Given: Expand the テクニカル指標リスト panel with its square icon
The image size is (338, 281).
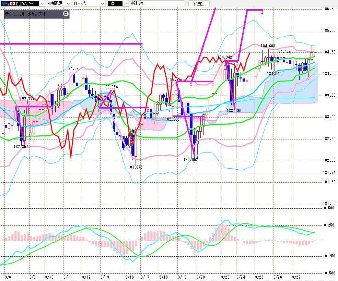Looking at the screenshot, I should (x=66, y=14).
